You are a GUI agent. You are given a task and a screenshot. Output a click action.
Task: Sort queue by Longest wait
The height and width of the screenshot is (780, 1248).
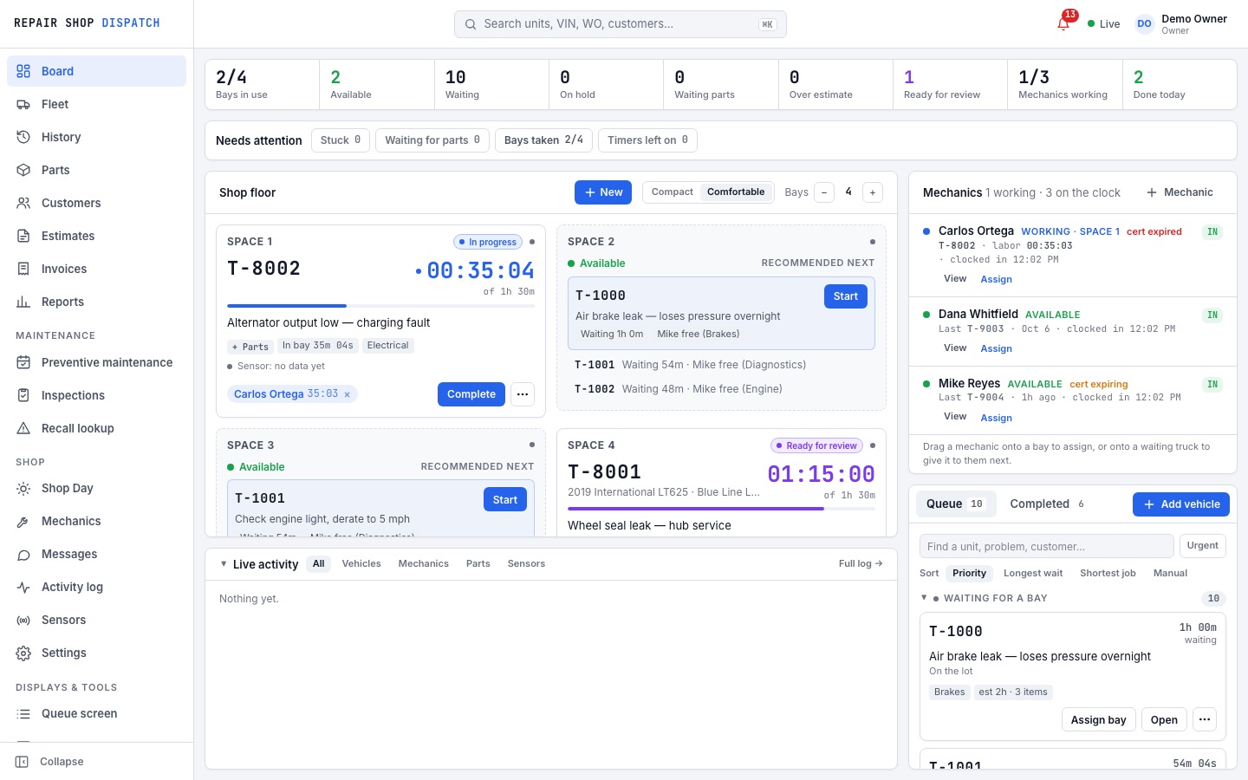point(1033,573)
